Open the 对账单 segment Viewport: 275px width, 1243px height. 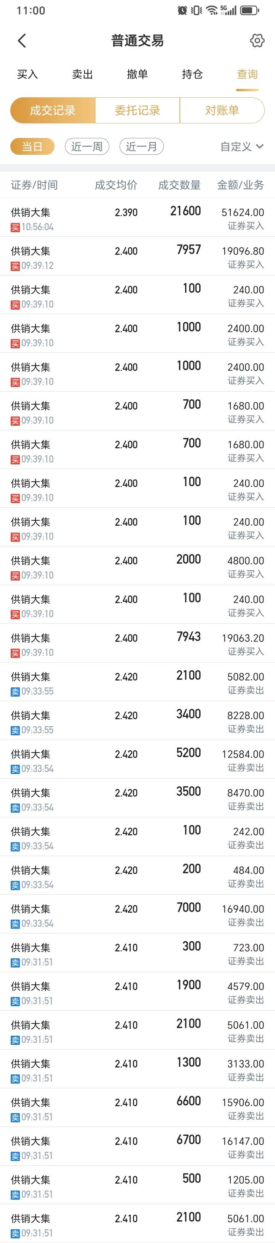click(x=222, y=110)
